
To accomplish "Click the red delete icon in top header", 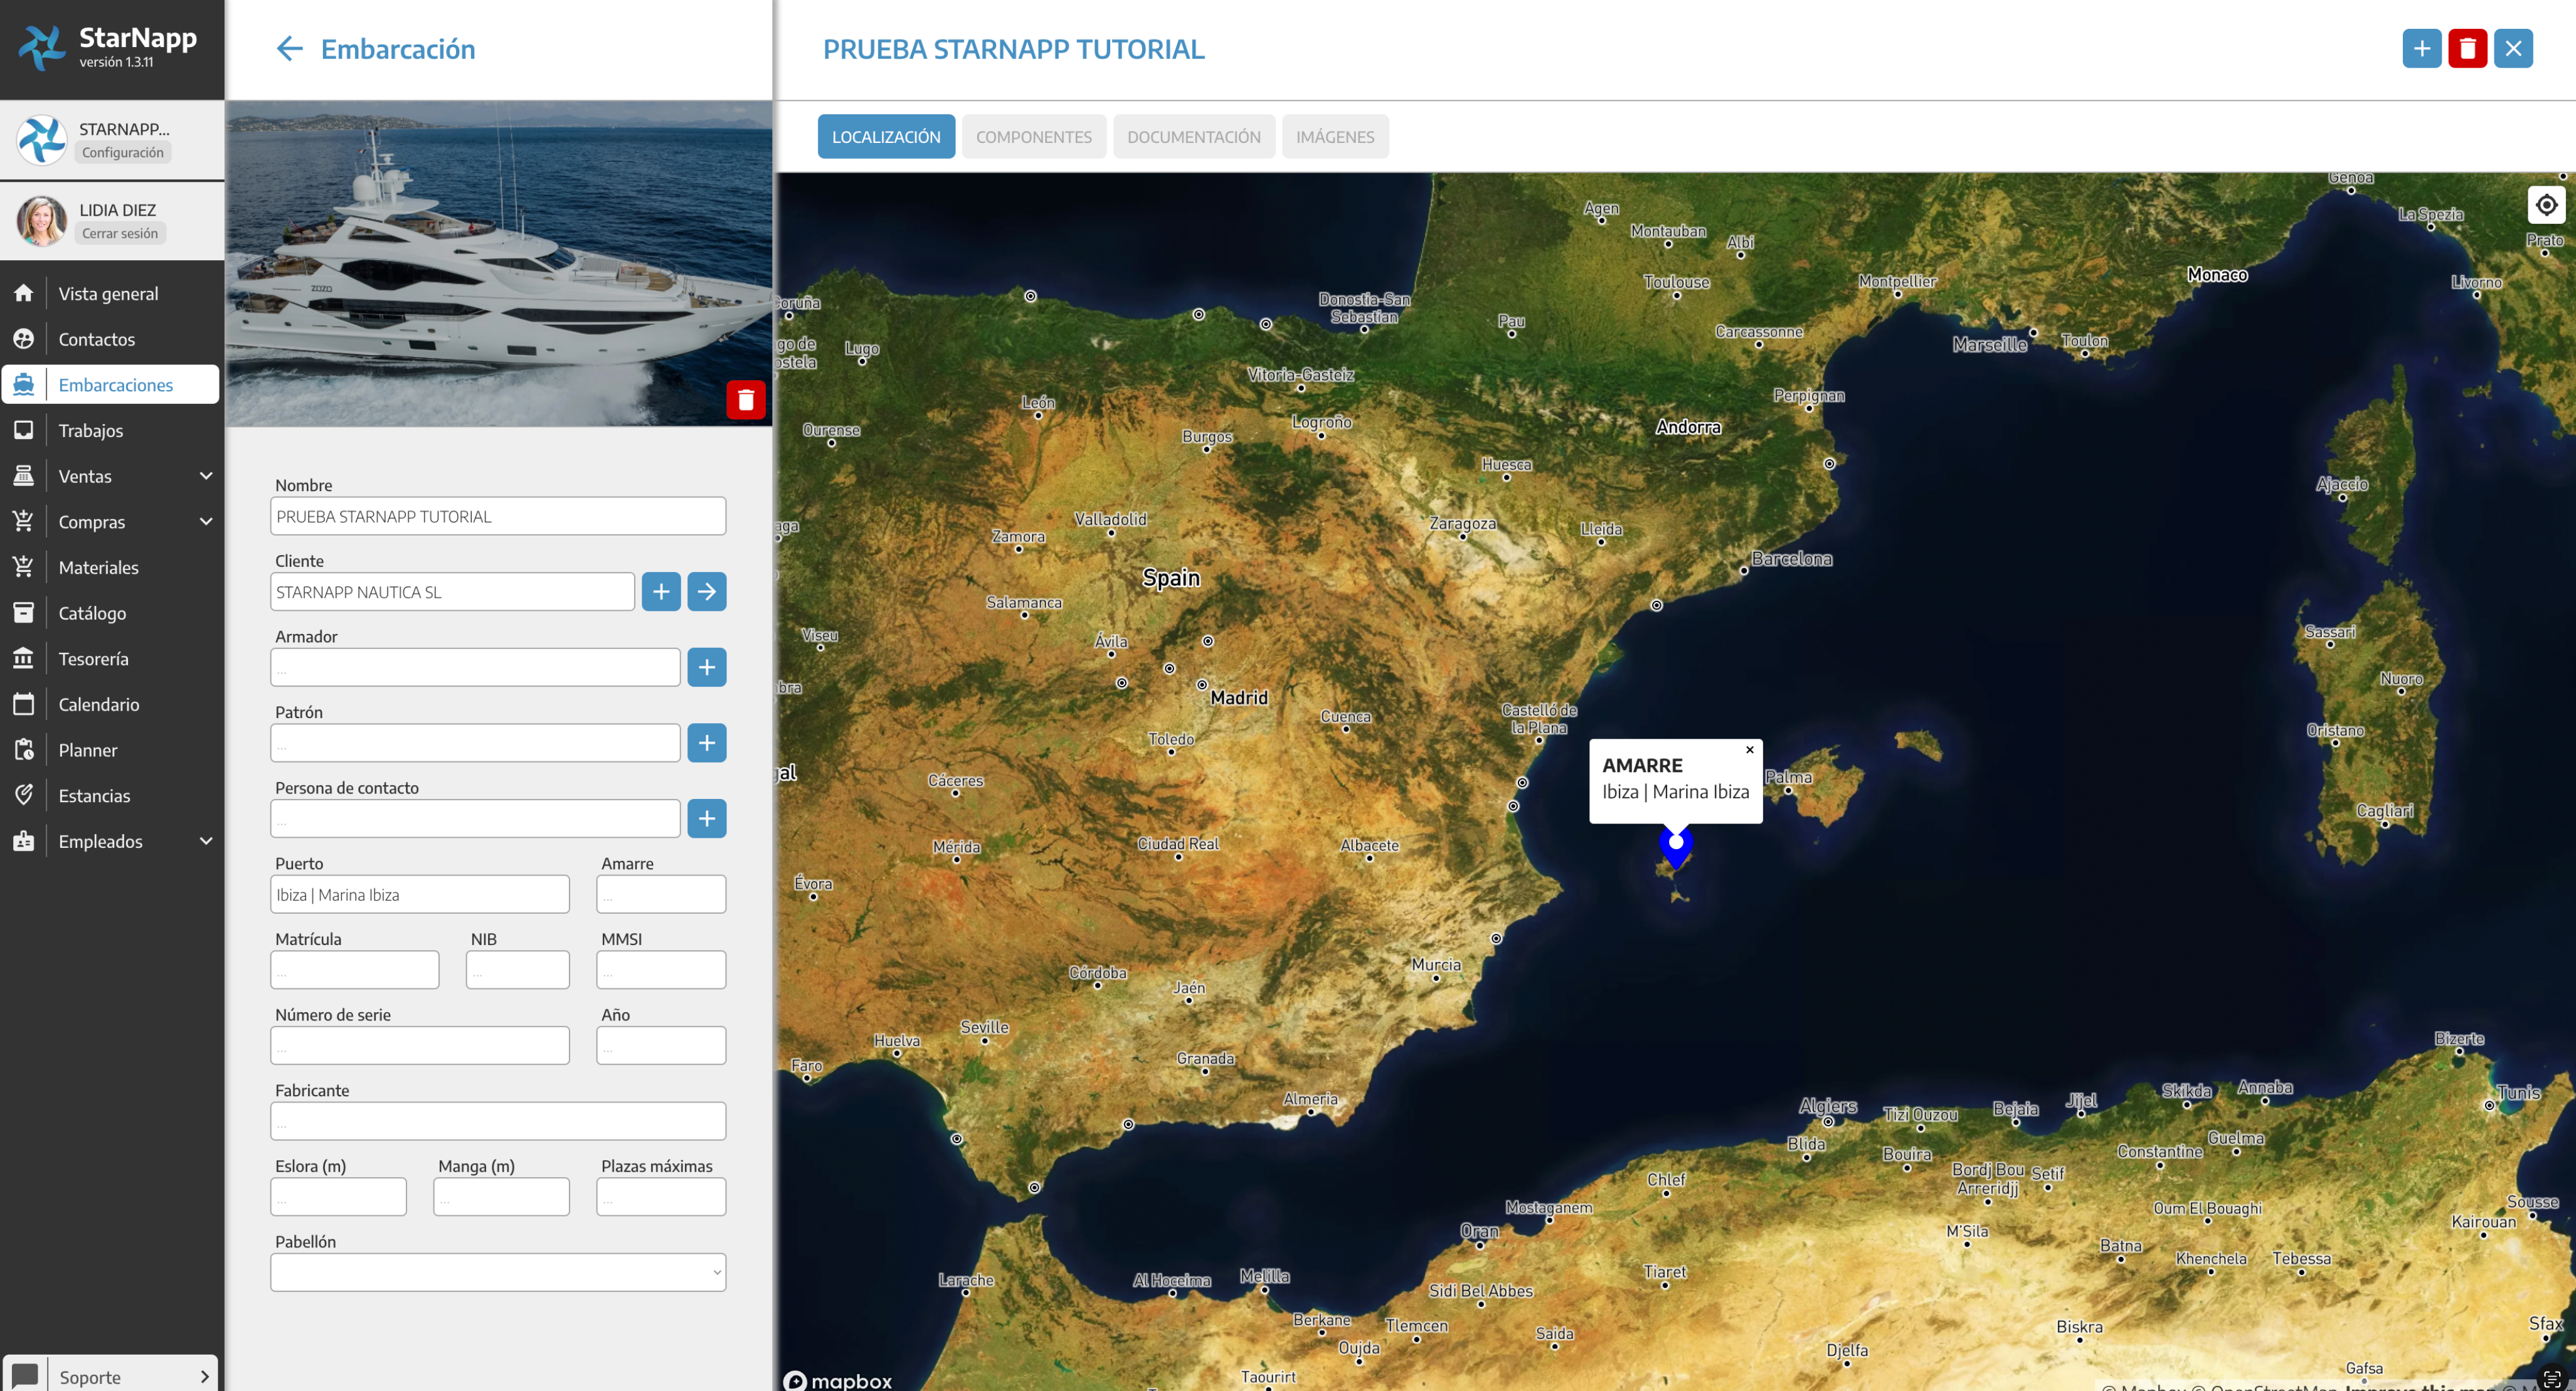I will [x=2467, y=49].
